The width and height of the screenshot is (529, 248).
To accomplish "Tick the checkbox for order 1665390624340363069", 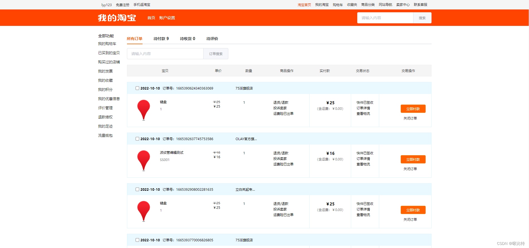I will [x=137, y=88].
